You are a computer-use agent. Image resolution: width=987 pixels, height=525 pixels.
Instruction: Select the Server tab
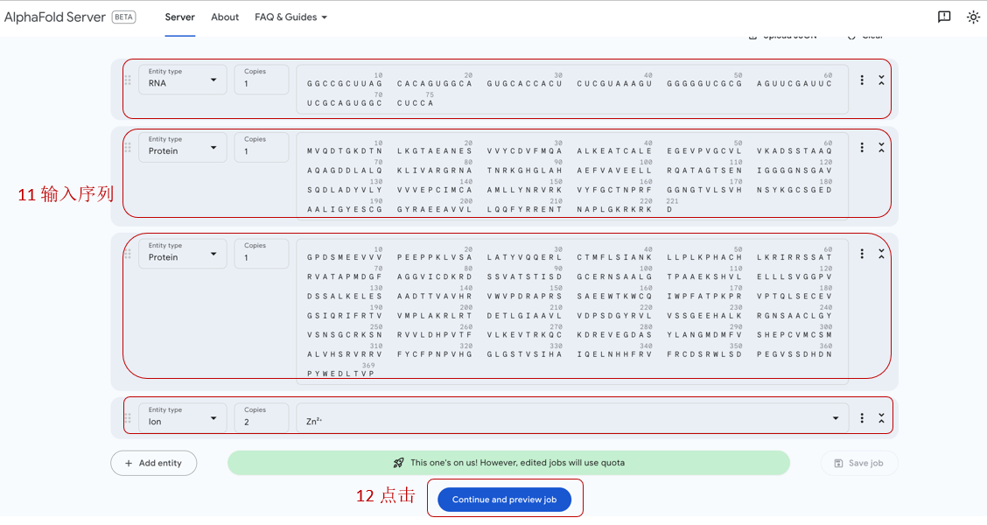point(179,17)
